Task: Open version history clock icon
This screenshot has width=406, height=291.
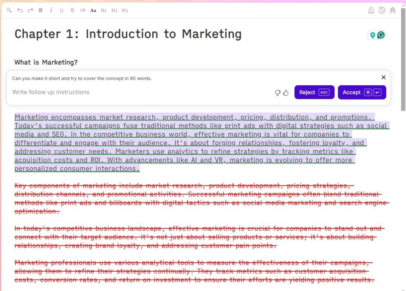Action: pyautogui.click(x=382, y=10)
